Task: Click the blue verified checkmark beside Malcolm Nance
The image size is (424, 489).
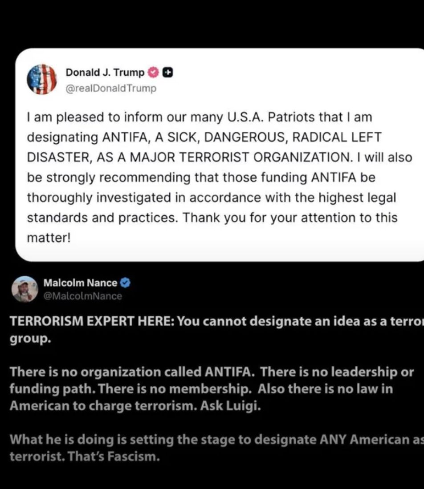Action: tap(124, 282)
